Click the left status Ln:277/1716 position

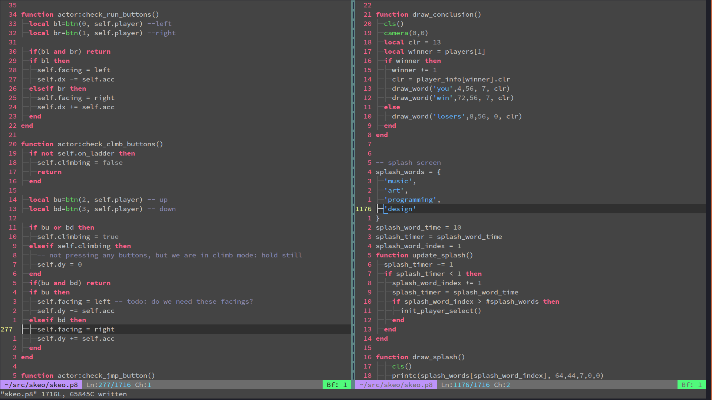108,385
